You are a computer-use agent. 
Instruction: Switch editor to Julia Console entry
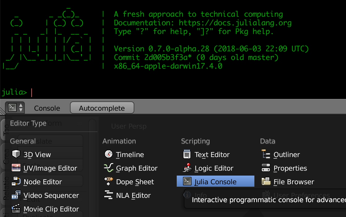pos(215,181)
